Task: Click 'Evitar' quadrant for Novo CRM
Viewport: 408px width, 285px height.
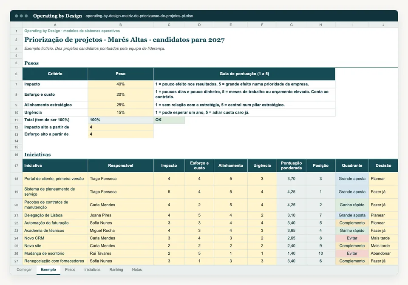Action: pos(352,238)
